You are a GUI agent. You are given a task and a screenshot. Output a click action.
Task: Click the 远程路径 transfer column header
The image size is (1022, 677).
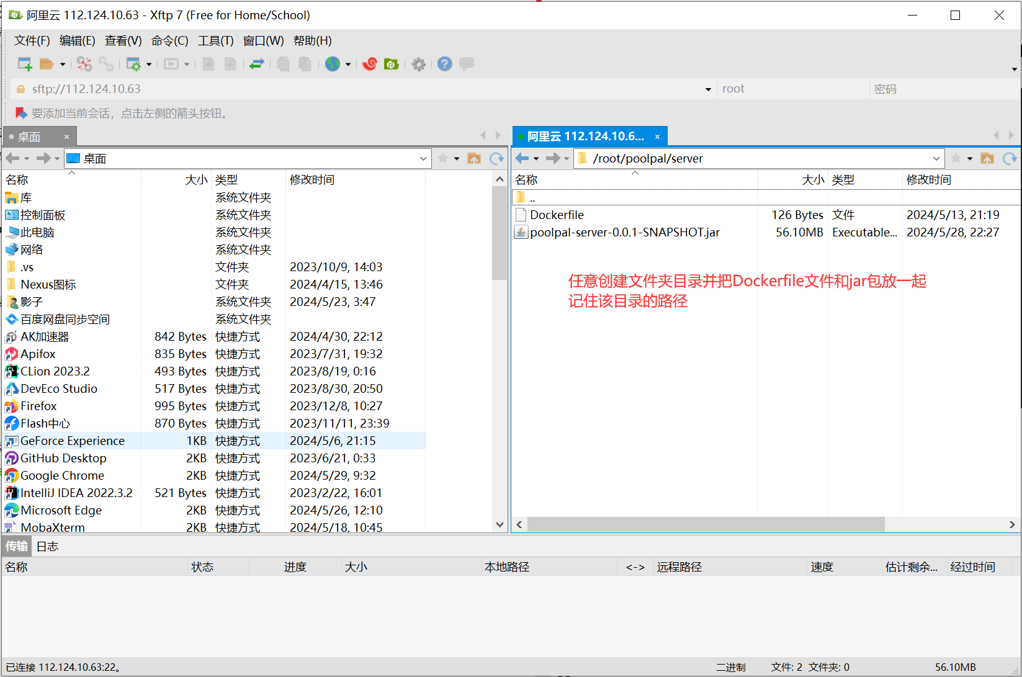tap(731, 567)
